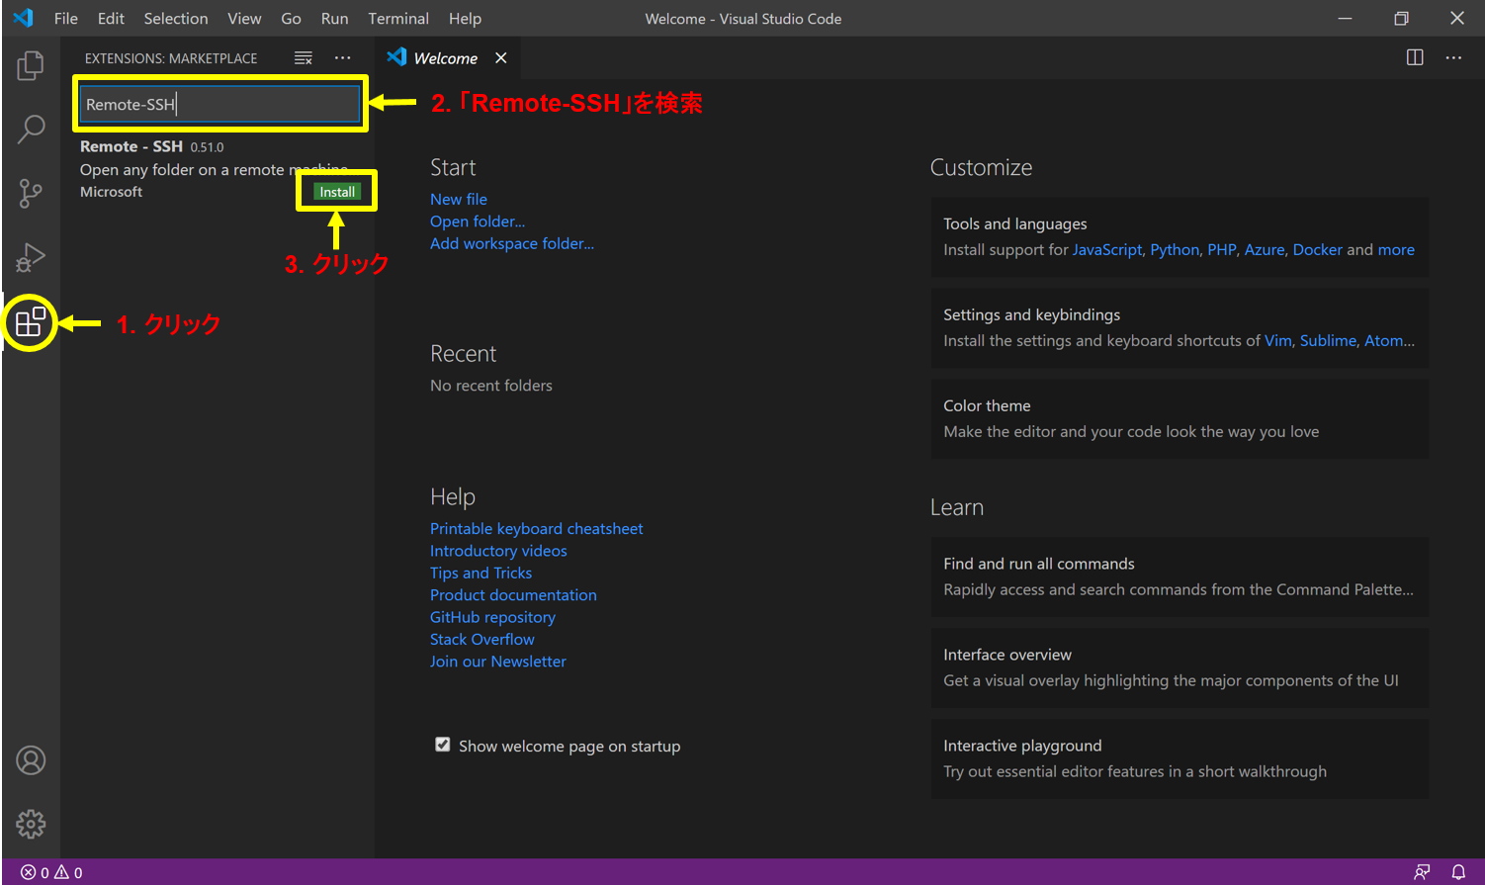The width and height of the screenshot is (1485, 885).
Task: Open GitHub repository link
Action: tap(492, 617)
